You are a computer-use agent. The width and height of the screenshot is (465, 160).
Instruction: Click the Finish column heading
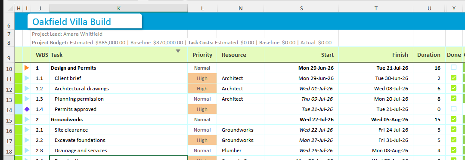pos(400,55)
